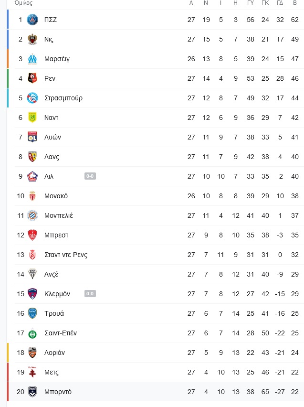Screen dimensions: 304x407
Task: Open the Σταντ ντε Ρενς team link
Action: pos(66,255)
